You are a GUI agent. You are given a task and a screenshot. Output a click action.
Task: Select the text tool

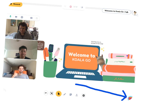(77, 95)
